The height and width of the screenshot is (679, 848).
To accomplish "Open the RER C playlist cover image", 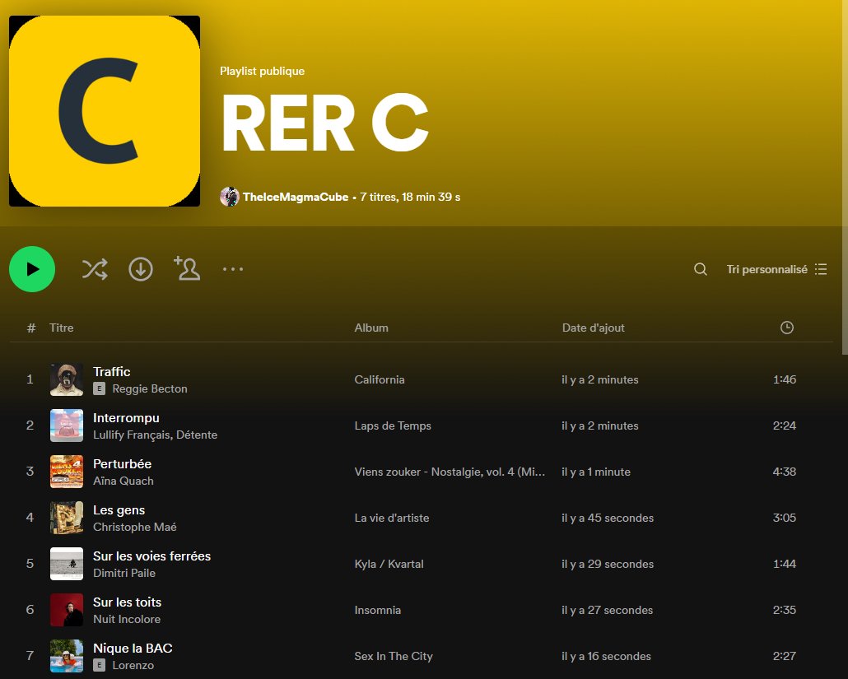I will pyautogui.click(x=105, y=111).
